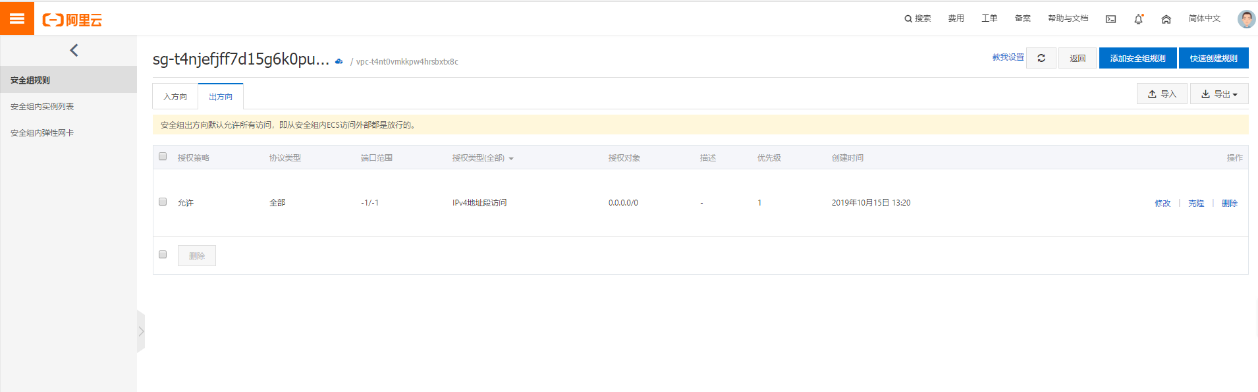This screenshot has height=392, width=1258.
Task: Check the 允许 rule row checkbox
Action: point(163,202)
